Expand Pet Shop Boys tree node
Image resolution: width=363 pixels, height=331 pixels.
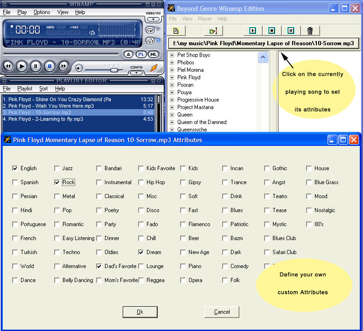tap(172, 55)
